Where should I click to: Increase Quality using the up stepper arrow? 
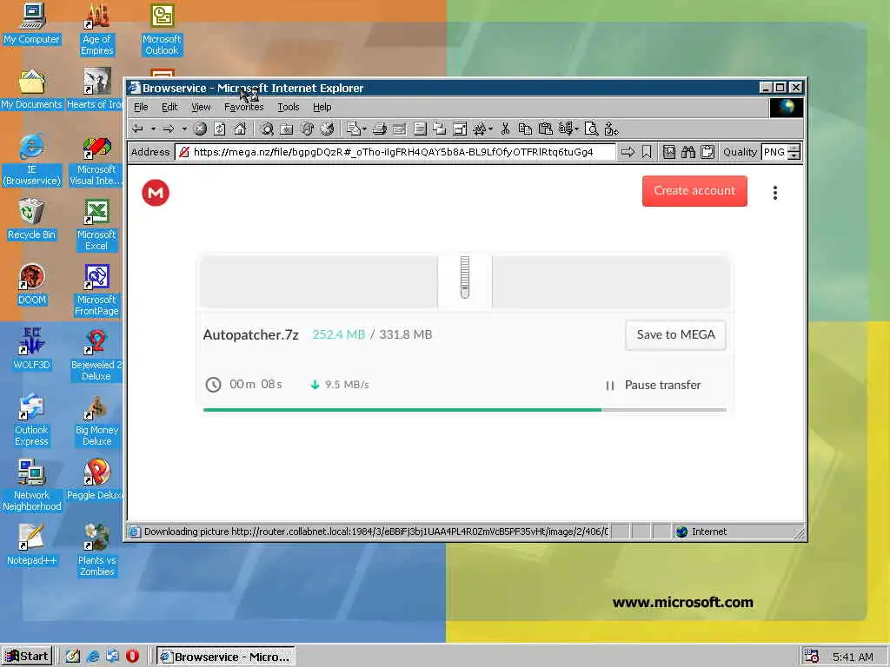click(794, 148)
